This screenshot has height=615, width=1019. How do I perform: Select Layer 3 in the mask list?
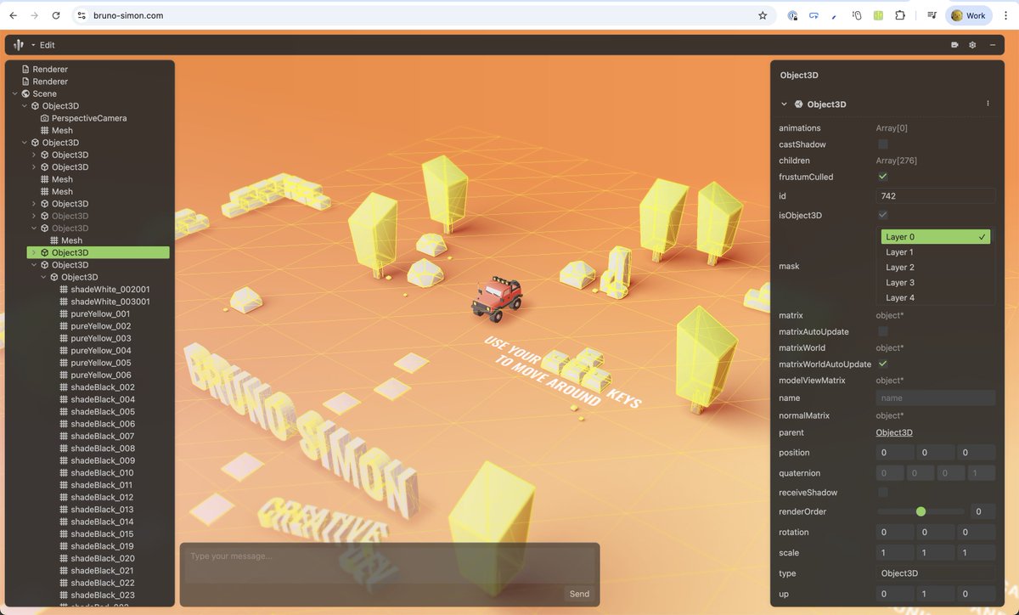point(936,283)
